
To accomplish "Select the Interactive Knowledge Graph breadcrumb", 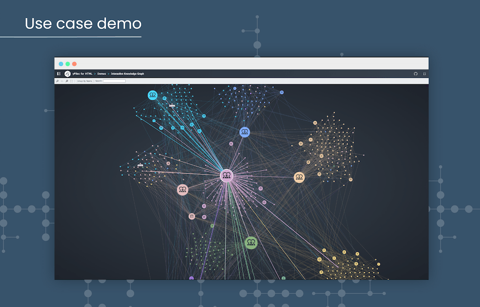I will (x=127, y=74).
